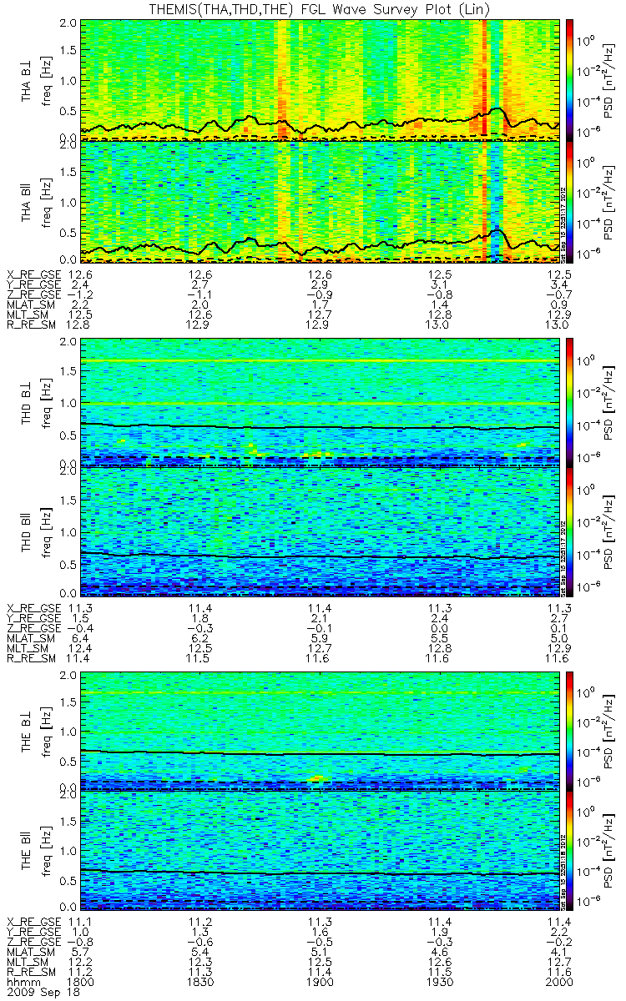
Task: Click the THD B∥ PSD color bar
Action: tap(570, 531)
